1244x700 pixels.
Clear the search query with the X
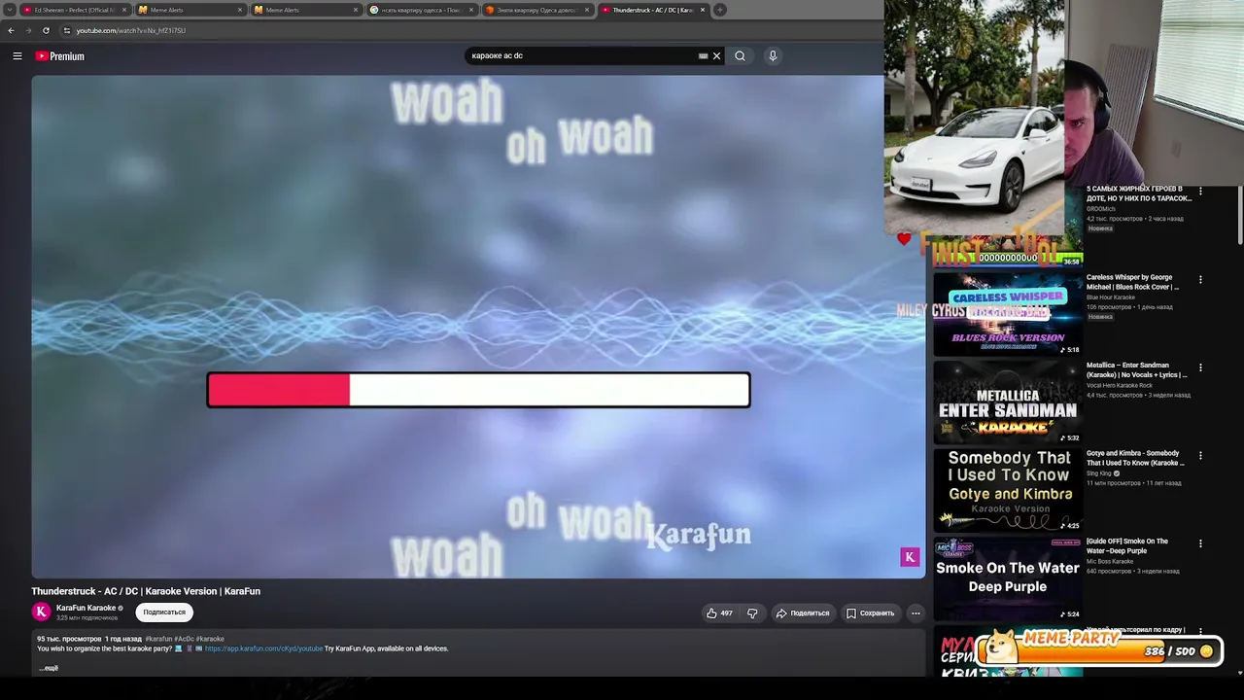(x=717, y=56)
